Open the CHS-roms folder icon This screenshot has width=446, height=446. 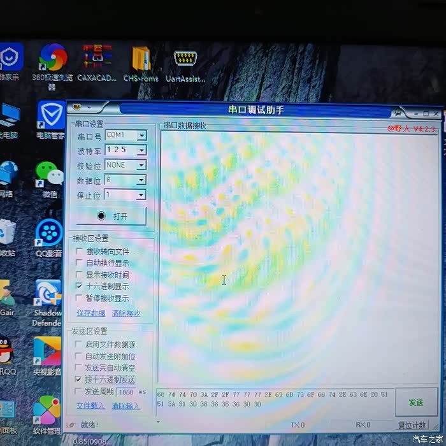[x=141, y=59]
